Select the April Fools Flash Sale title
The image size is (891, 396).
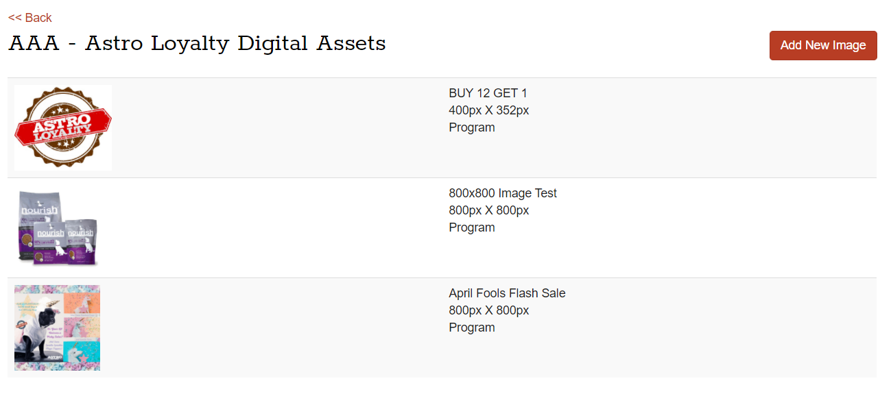click(x=507, y=293)
